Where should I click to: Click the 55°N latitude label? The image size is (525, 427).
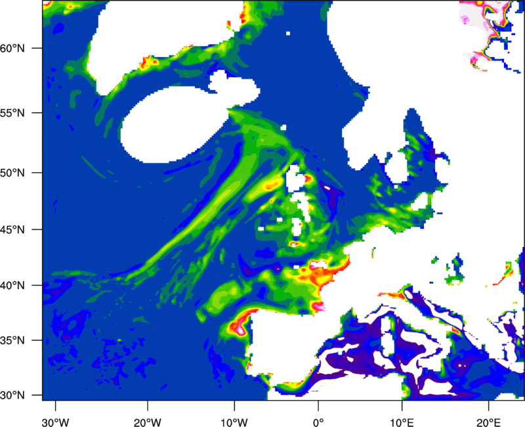coord(12,112)
